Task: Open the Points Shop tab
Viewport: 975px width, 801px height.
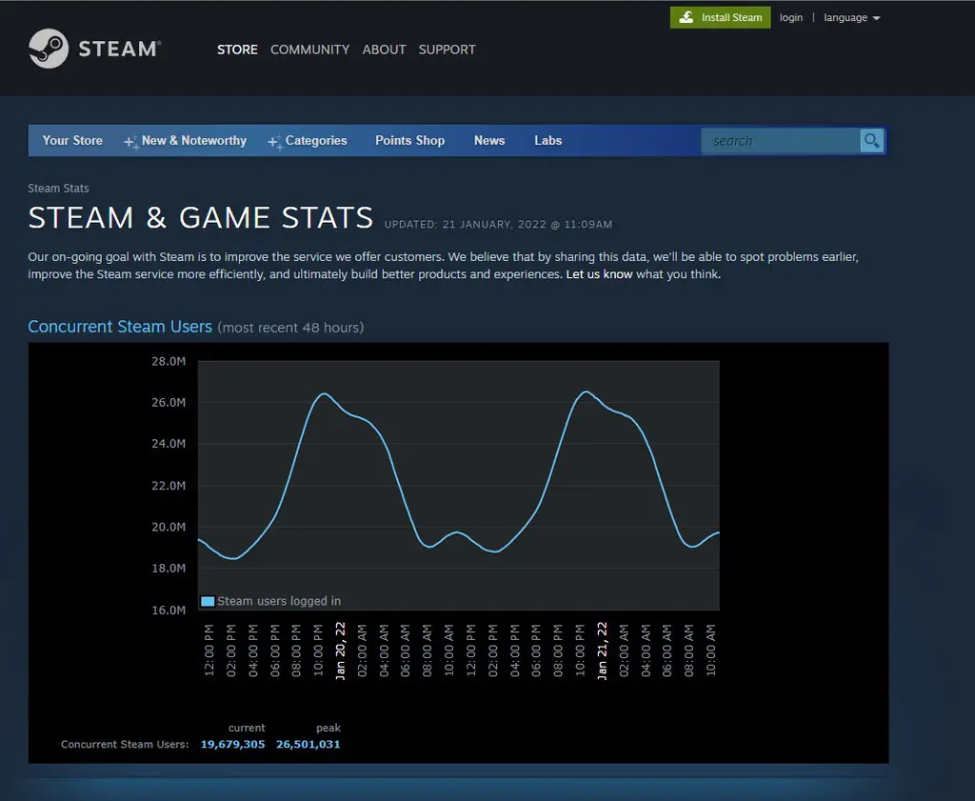Action: 409,141
